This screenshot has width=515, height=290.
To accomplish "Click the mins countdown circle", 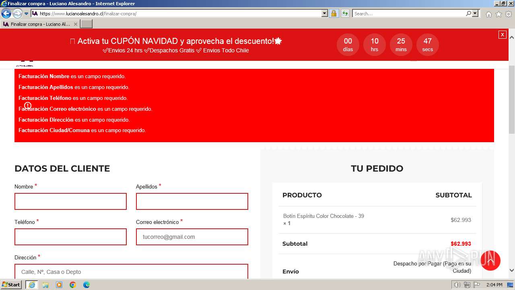I will coord(401,45).
